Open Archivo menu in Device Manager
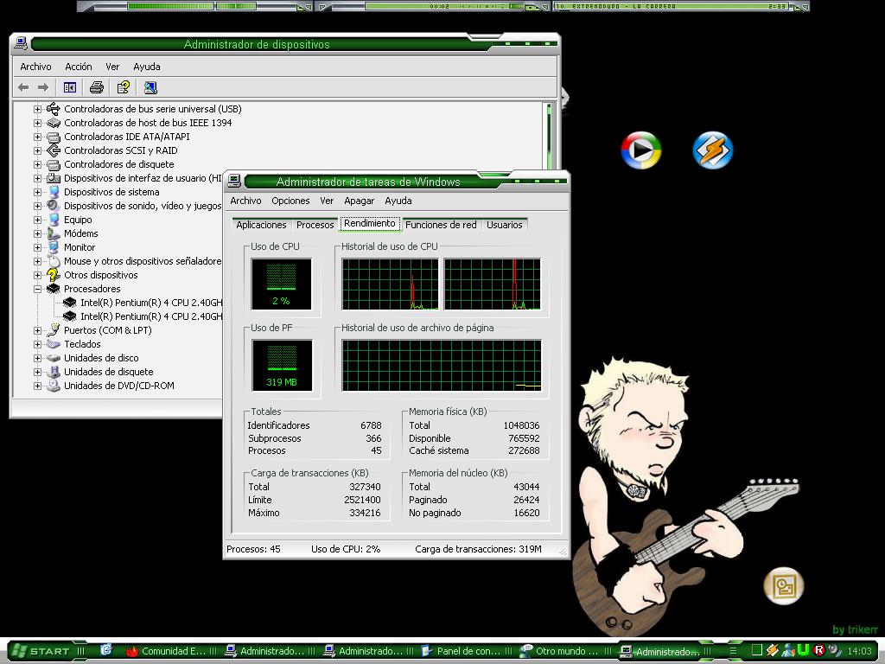This screenshot has width=885, height=664. (x=35, y=67)
